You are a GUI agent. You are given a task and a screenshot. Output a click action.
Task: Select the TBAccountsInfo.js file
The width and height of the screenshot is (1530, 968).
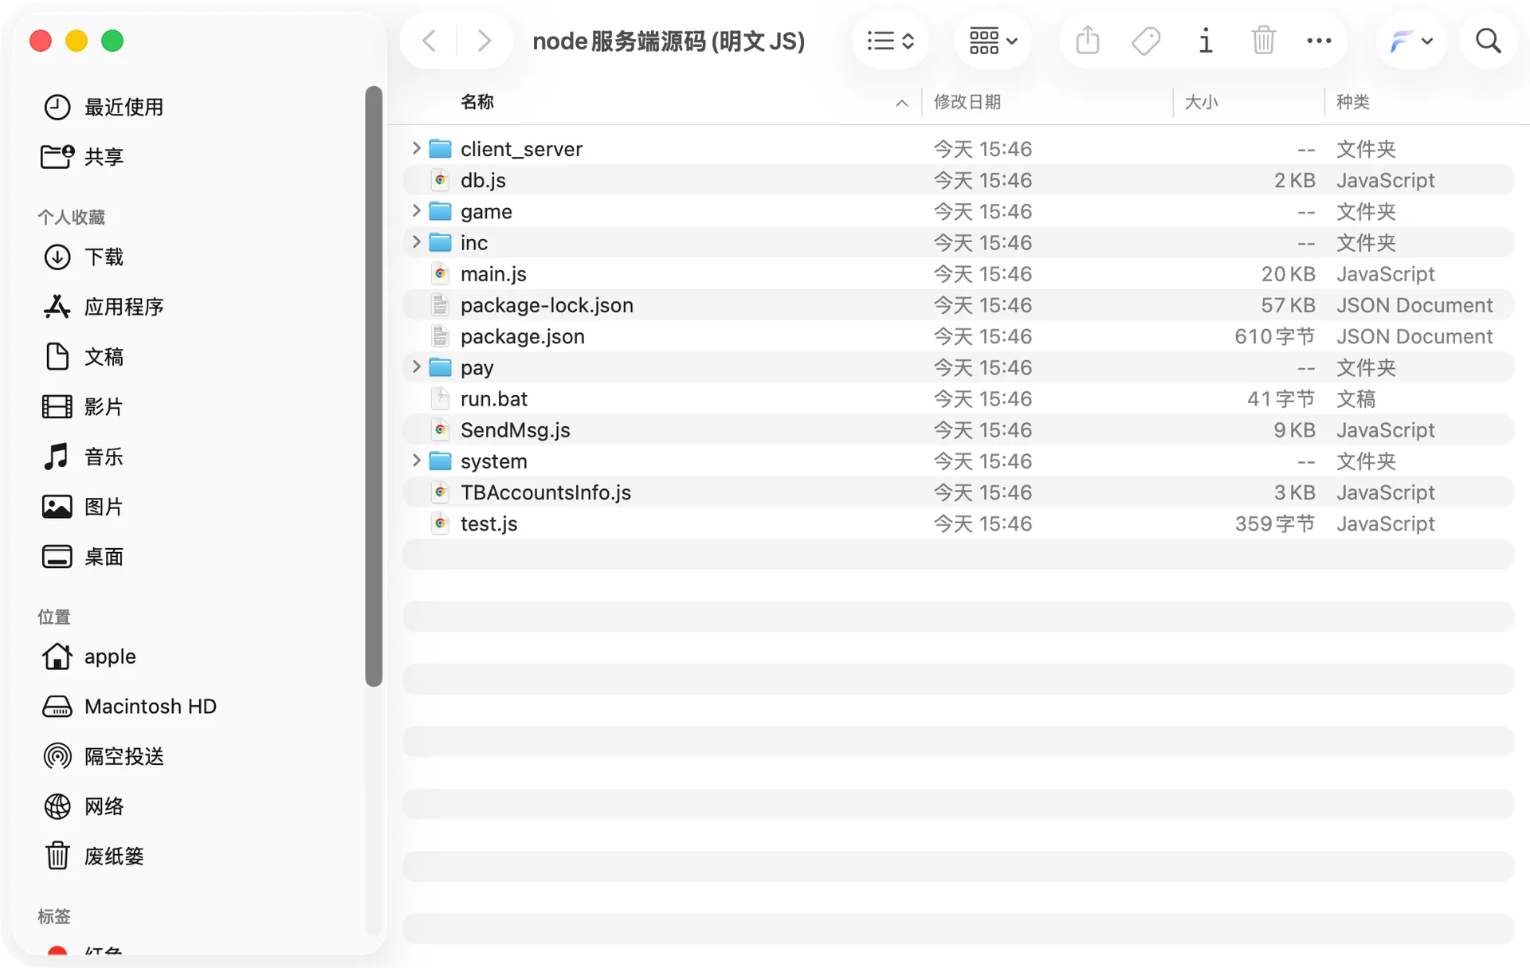pos(958,492)
